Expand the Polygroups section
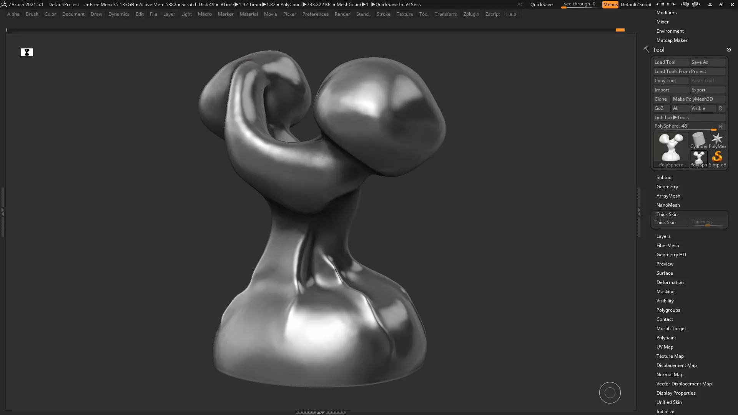The height and width of the screenshot is (415, 738). (x=668, y=310)
